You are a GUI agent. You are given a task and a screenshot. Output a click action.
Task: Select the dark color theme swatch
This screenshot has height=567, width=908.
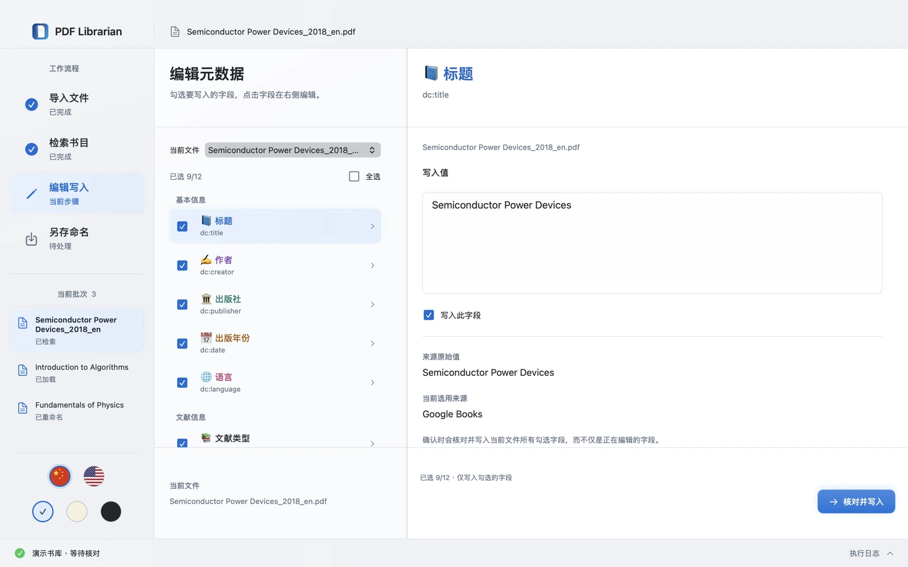pyautogui.click(x=111, y=511)
